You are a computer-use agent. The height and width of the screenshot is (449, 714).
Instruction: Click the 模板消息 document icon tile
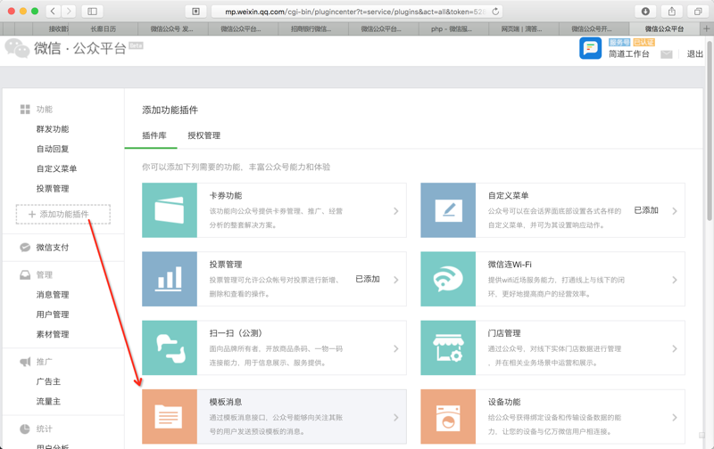pyautogui.click(x=170, y=416)
